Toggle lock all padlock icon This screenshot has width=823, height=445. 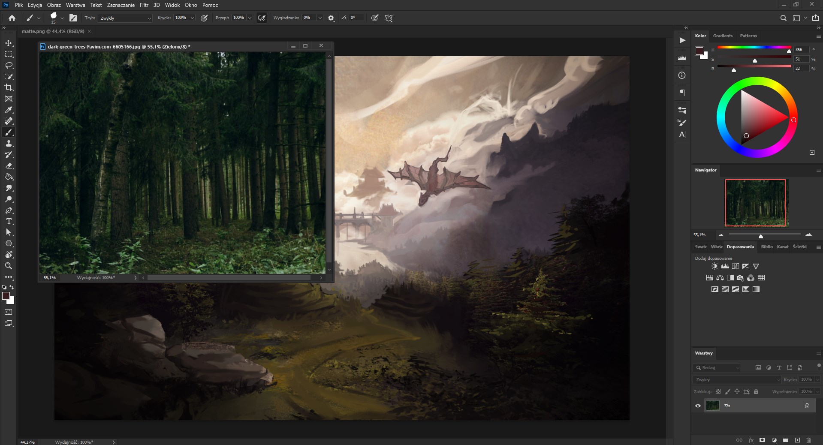(756, 391)
